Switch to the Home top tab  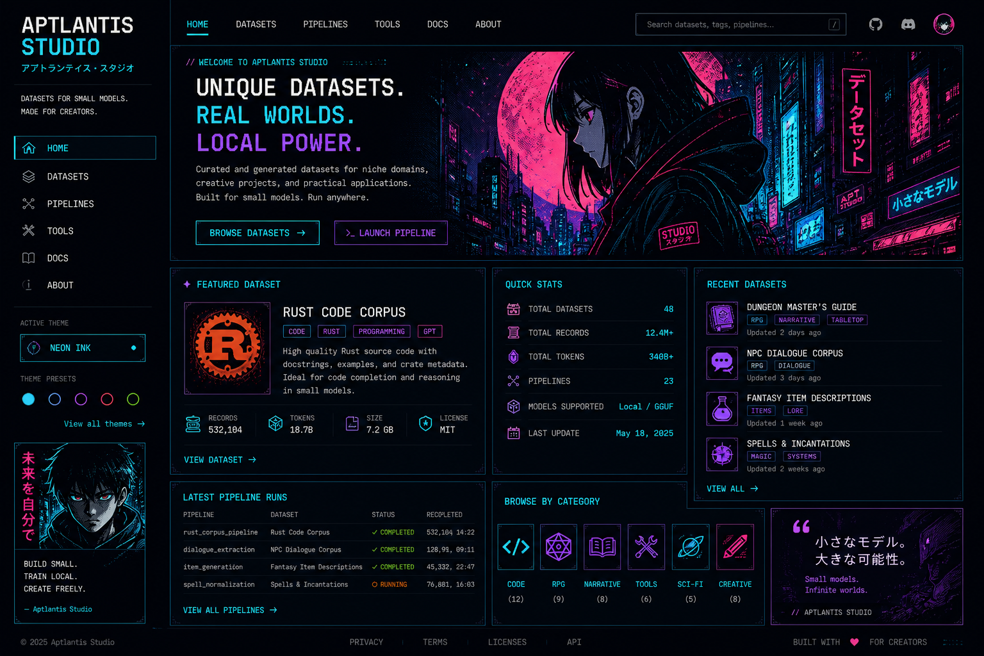(197, 24)
